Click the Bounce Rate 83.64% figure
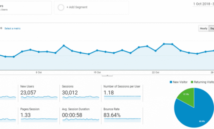This screenshot has height=129, width=214. tap(112, 115)
